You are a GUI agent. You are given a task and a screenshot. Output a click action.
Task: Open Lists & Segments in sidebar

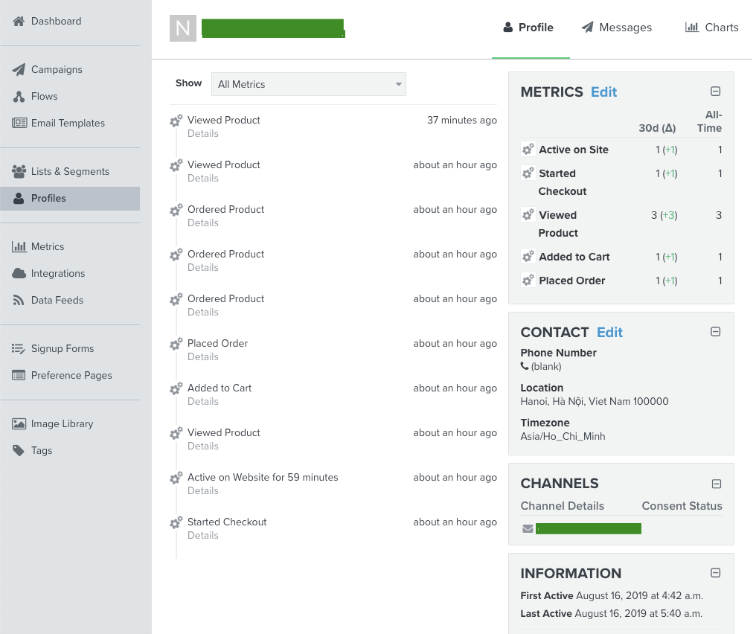pyautogui.click(x=71, y=171)
